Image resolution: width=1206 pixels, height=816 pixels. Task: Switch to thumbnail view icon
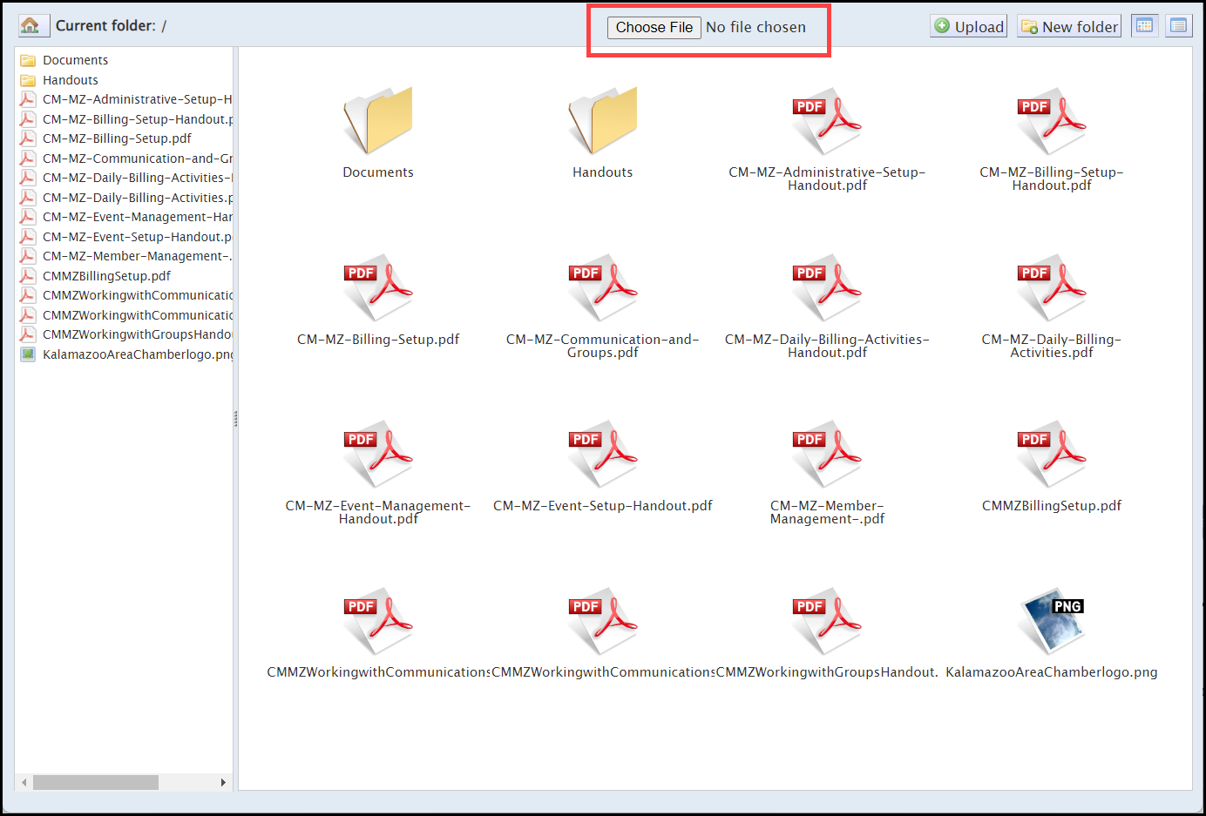pos(1144,25)
